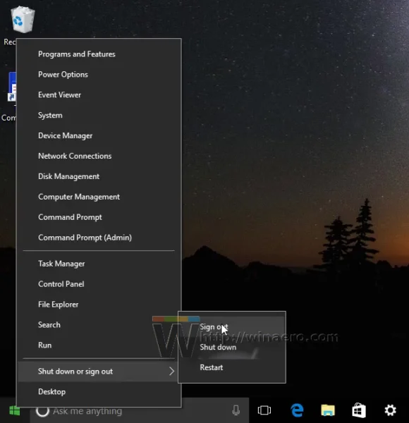Open File Explorer taskbar icon

328,410
